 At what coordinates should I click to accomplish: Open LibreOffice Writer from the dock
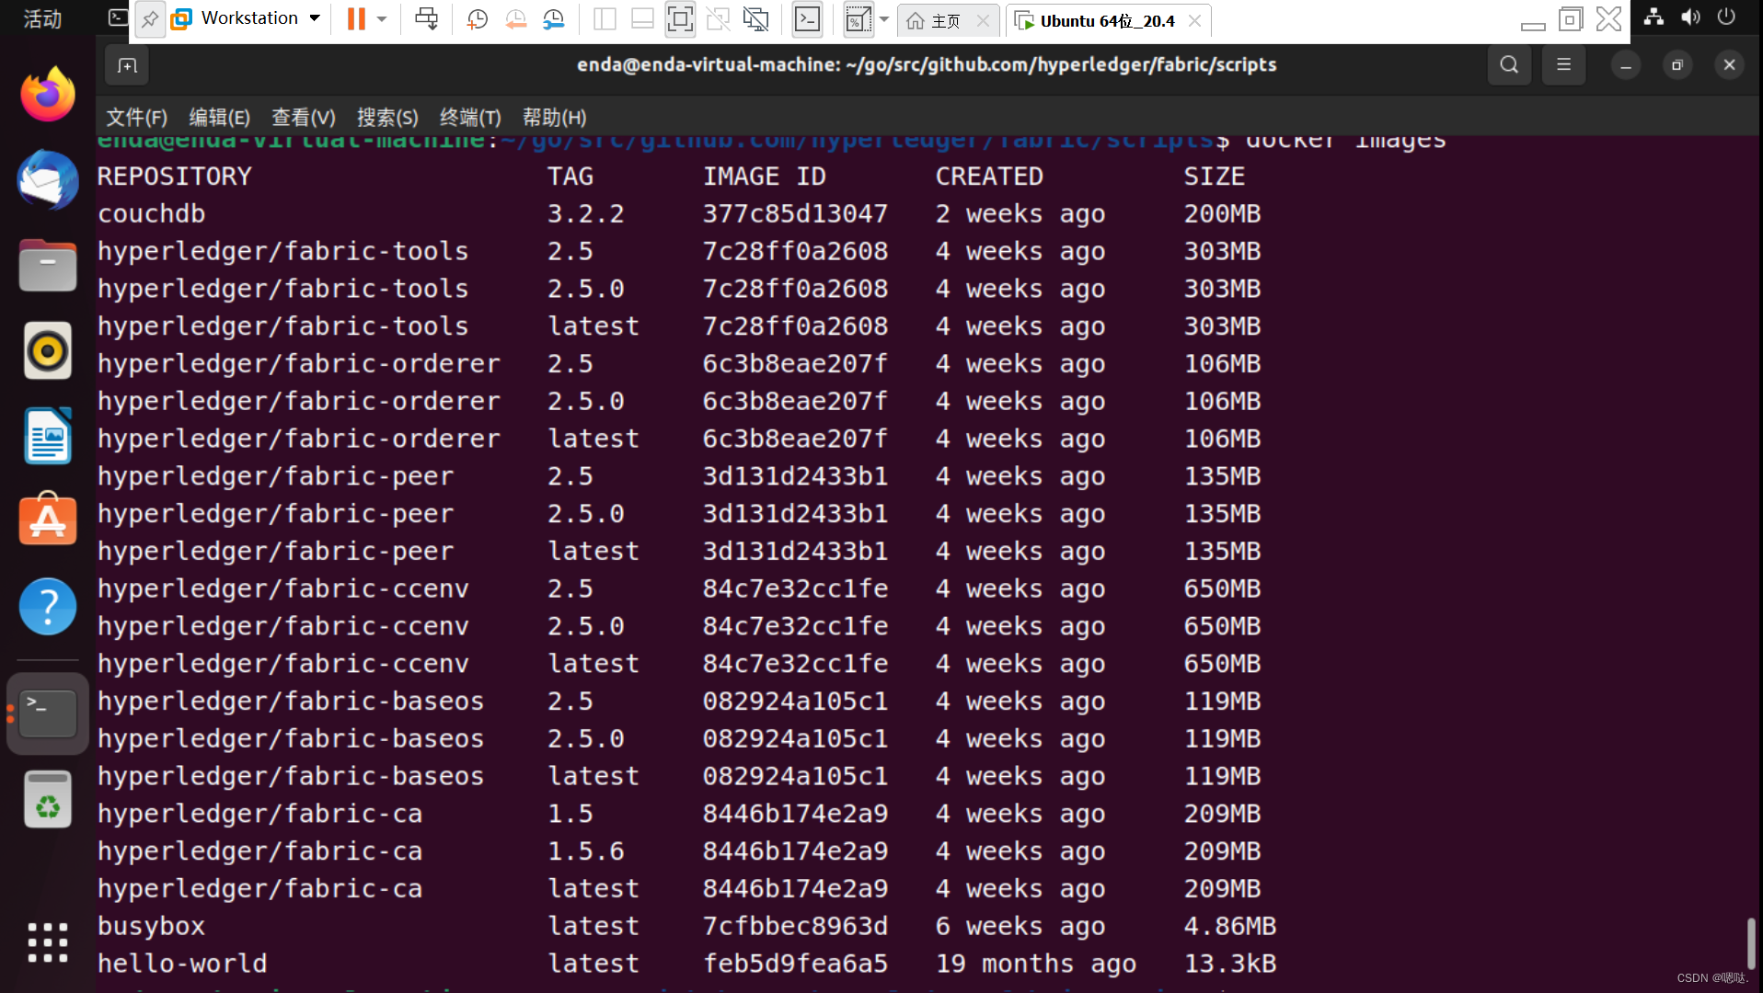tap(48, 436)
